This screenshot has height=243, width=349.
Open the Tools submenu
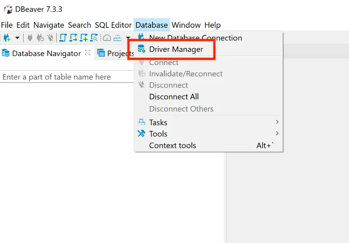(209, 134)
